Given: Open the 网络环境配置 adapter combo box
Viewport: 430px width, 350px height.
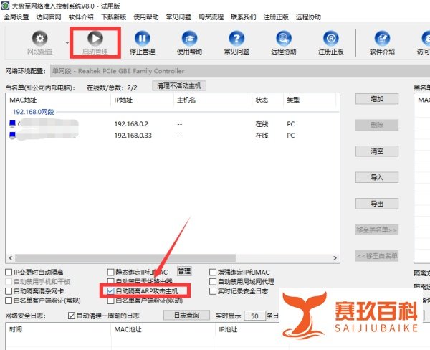Looking at the screenshot, I should pyautogui.click(x=240, y=71).
